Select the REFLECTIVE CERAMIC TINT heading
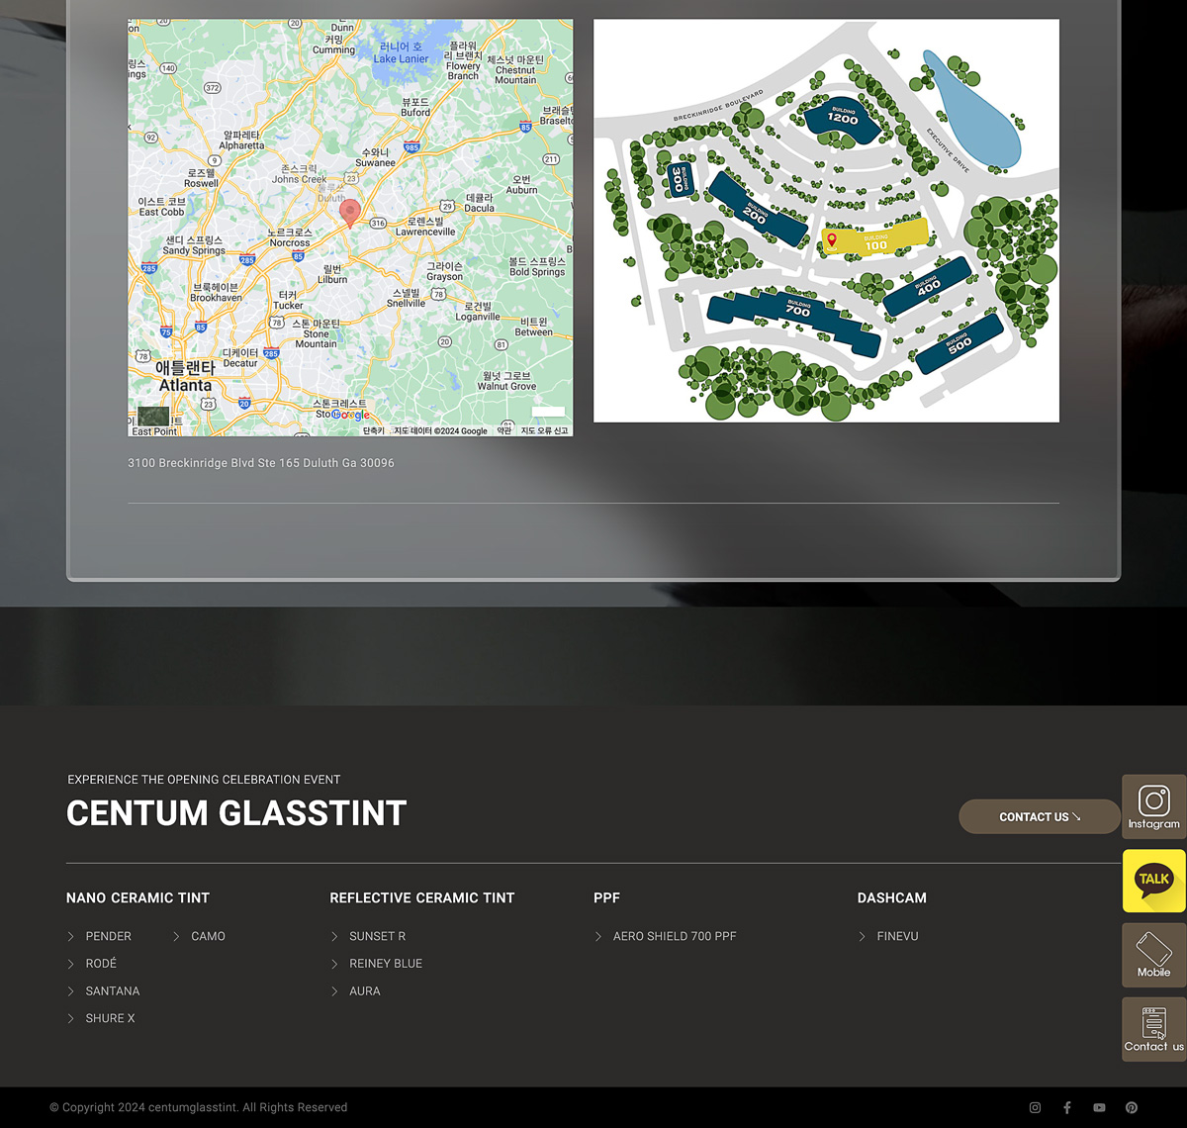Screen dimensions: 1187x1128 pyautogui.click(x=422, y=897)
